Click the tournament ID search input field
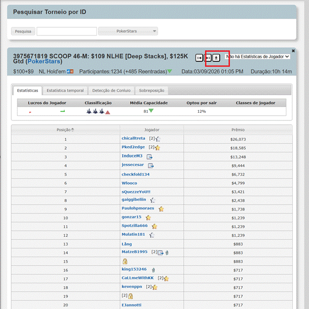309x309 pixels. tap(66, 31)
